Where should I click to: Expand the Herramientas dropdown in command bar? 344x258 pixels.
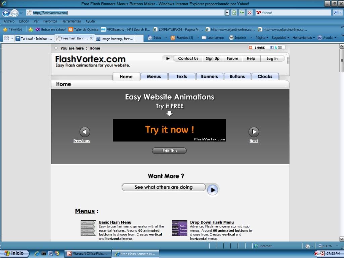304,38
